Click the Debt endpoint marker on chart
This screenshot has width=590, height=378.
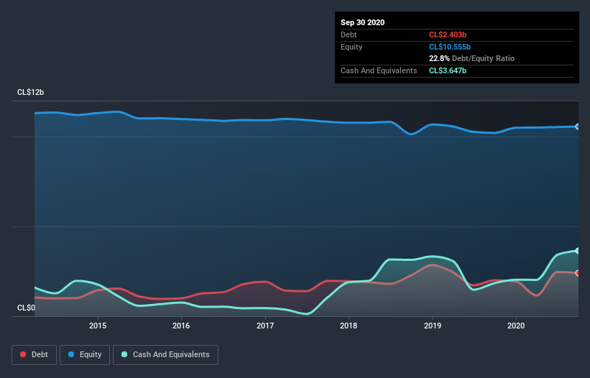578,273
